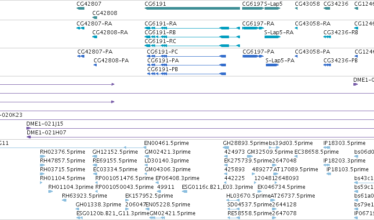Select the RE69155.5prime EST label
This screenshot has width=374, height=220.
pos(115,161)
